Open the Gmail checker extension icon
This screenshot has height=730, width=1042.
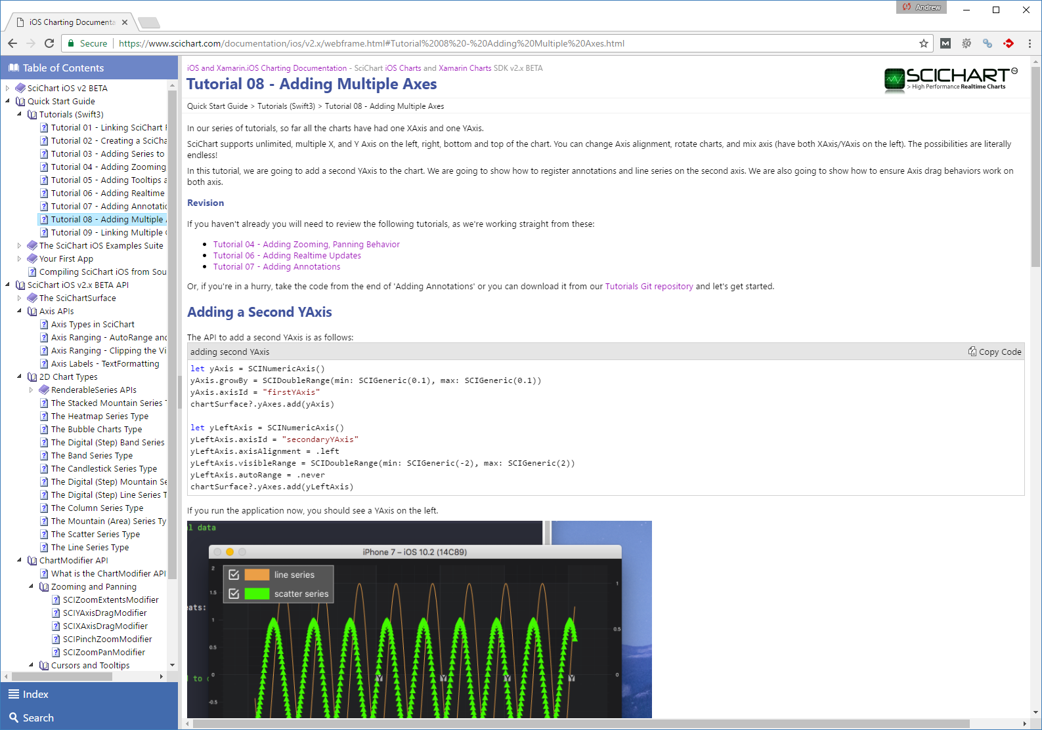945,43
